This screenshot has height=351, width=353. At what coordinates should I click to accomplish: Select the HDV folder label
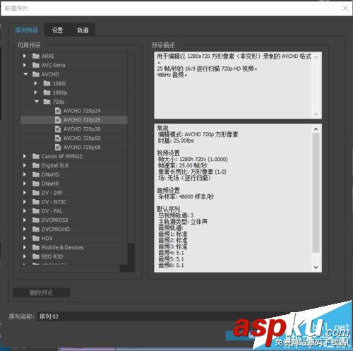point(47,239)
